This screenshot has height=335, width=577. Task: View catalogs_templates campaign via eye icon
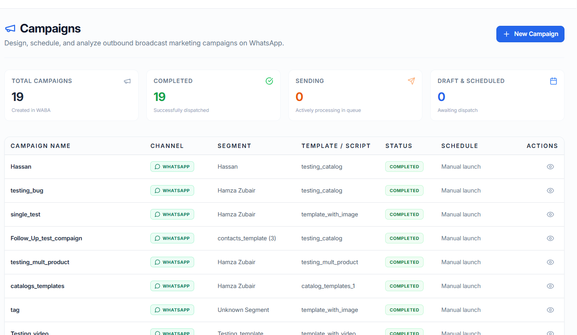(550, 286)
